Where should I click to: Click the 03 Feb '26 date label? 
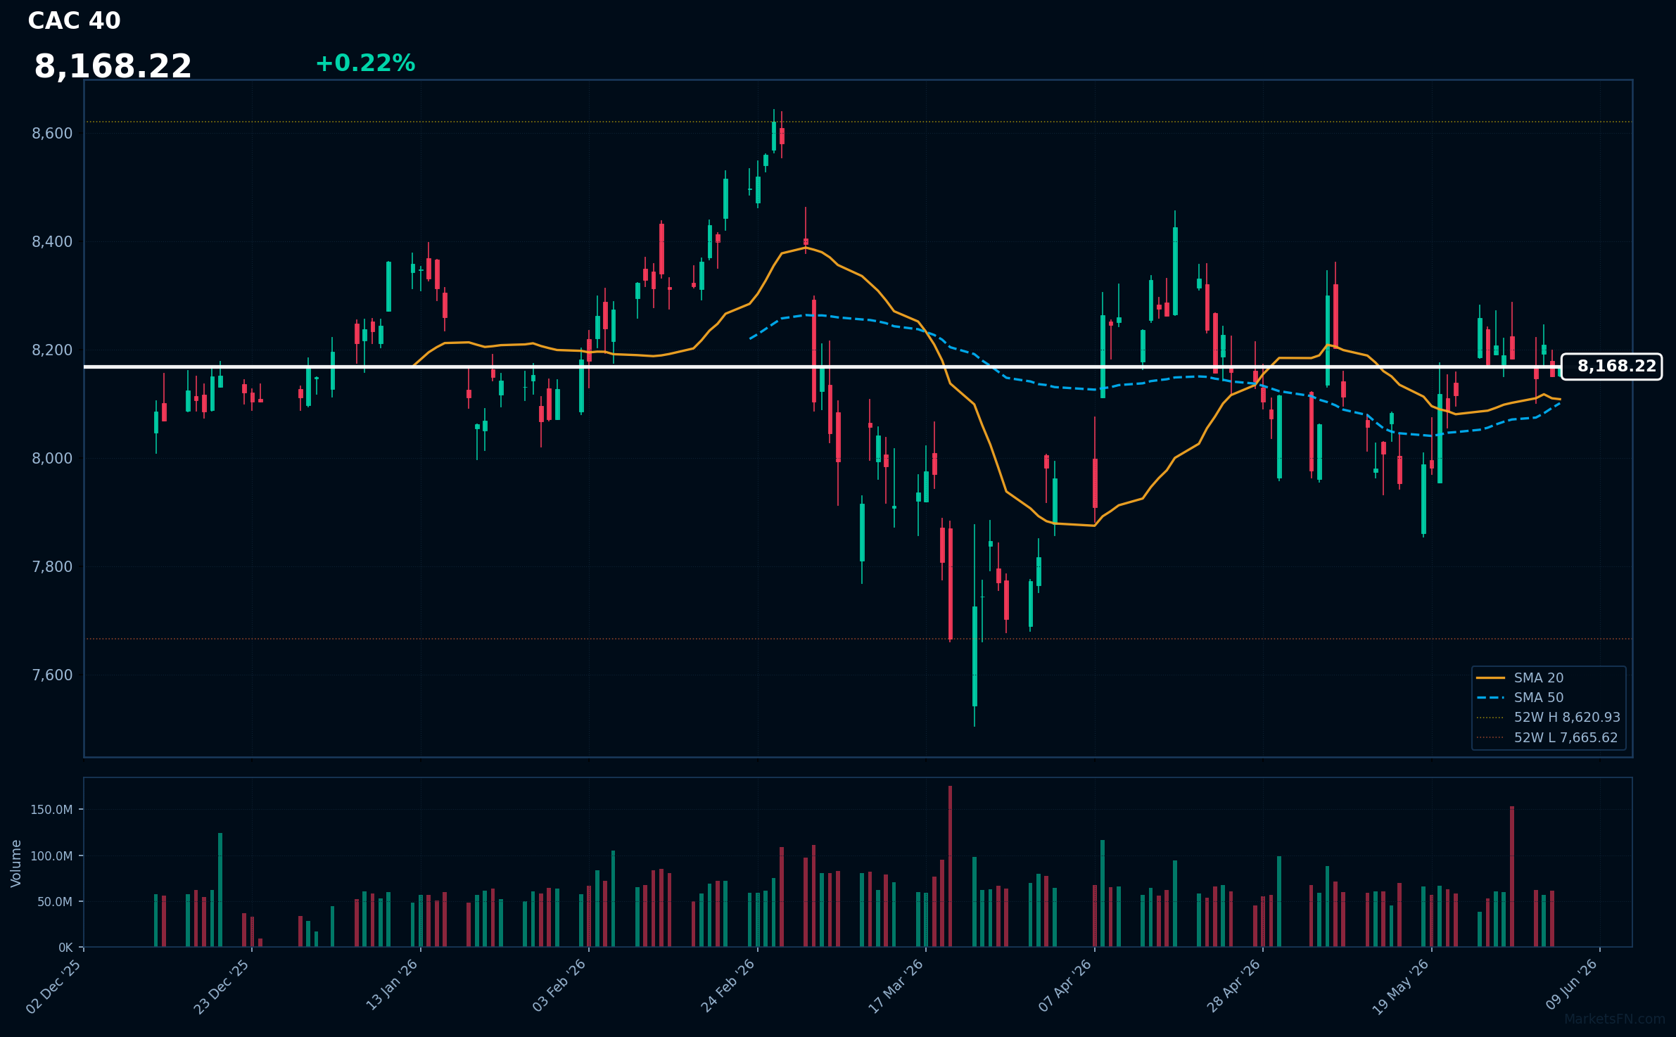click(x=559, y=986)
